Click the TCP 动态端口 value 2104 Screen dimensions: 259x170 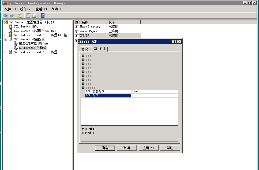tap(155, 92)
